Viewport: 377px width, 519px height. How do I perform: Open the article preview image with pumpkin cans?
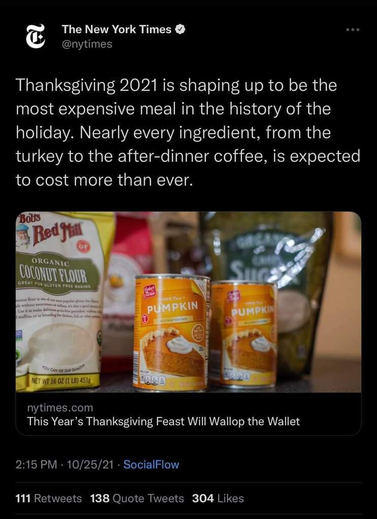[x=189, y=302]
